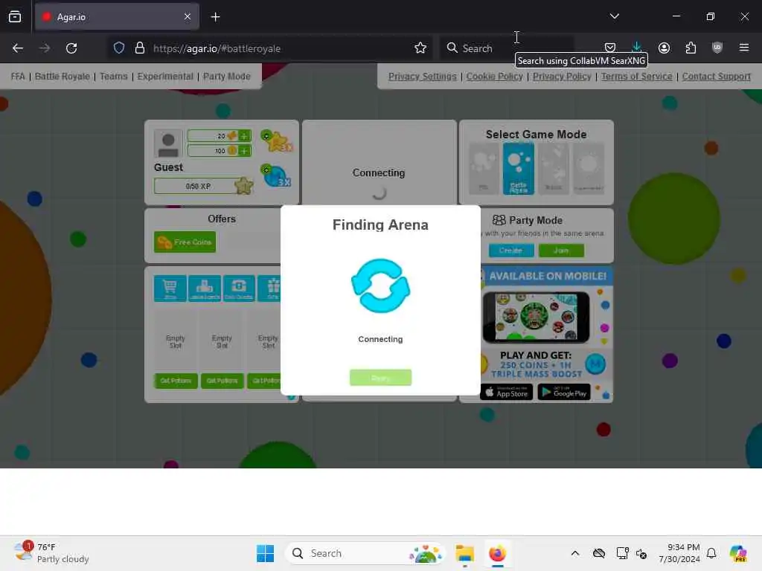Choose the FFA mode tile
The width and height of the screenshot is (762, 571).
point(484,169)
